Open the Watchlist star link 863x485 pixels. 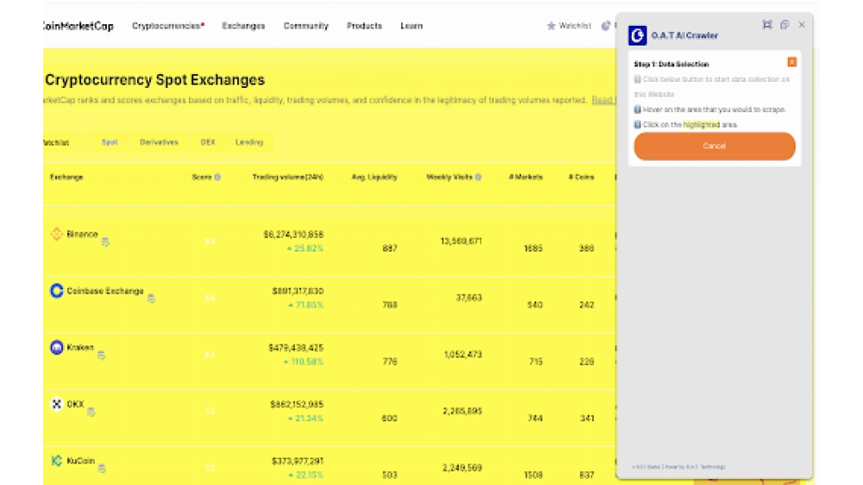pos(569,26)
